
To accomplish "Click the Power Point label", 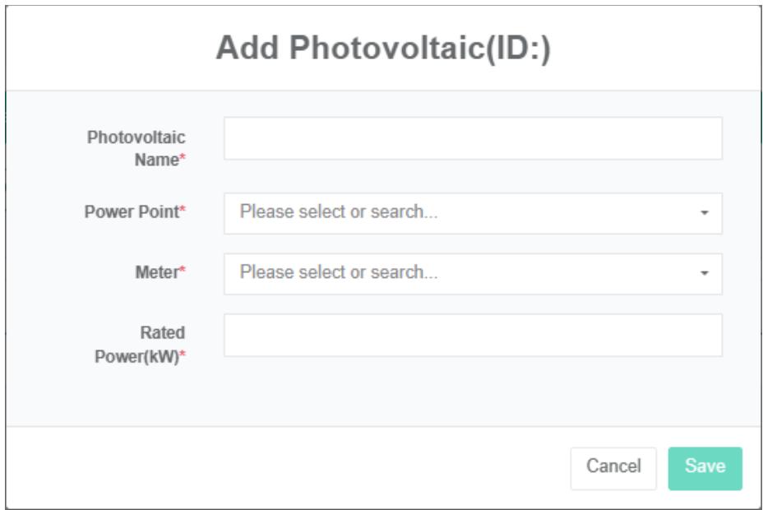I will pos(132,212).
